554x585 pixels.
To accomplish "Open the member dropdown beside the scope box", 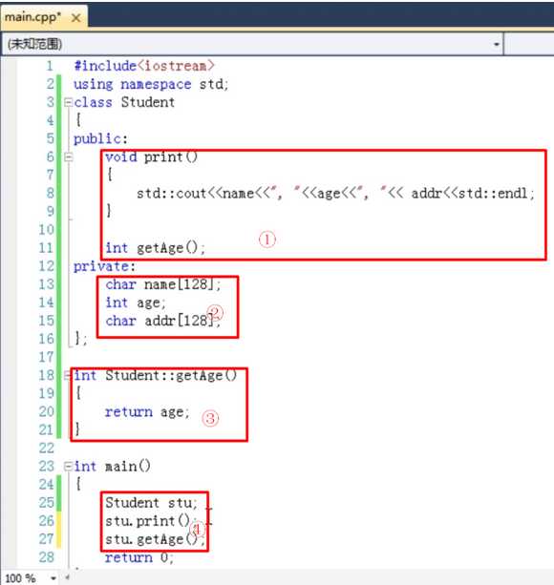I will (x=529, y=44).
